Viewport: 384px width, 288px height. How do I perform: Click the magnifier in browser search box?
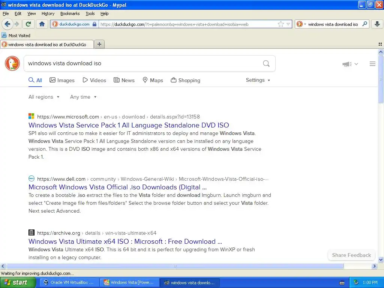(x=364, y=24)
